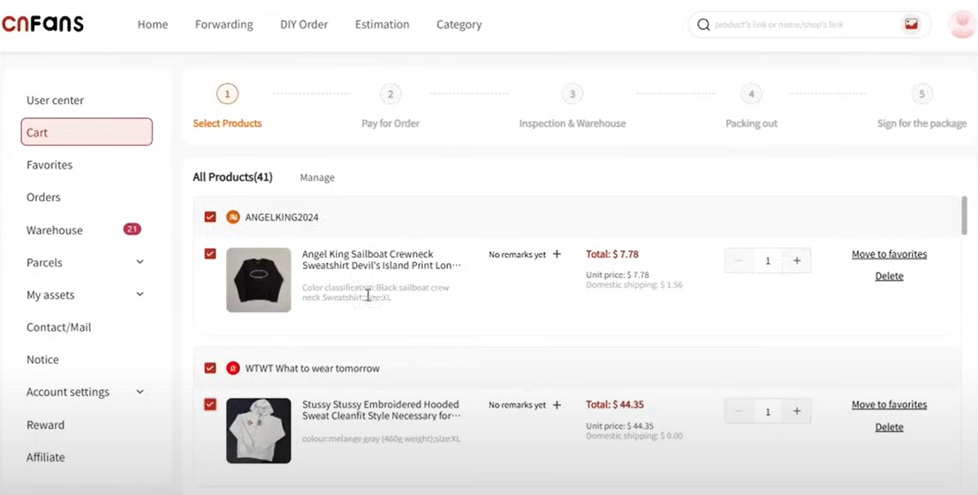Viewport: 978px width, 495px height.
Task: Click the WTWT shop round red icon
Action: (232, 368)
